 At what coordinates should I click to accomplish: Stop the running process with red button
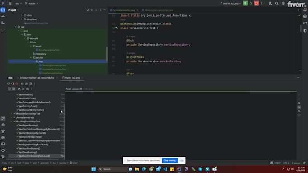(256, 3)
